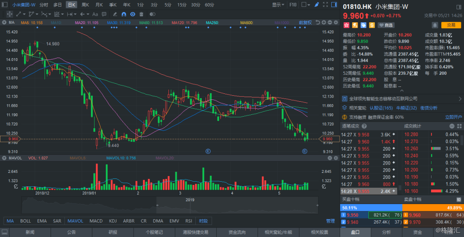The height and width of the screenshot is (237, 464).
Task: Select the move/pan cursor tool
Action: (9, 14)
